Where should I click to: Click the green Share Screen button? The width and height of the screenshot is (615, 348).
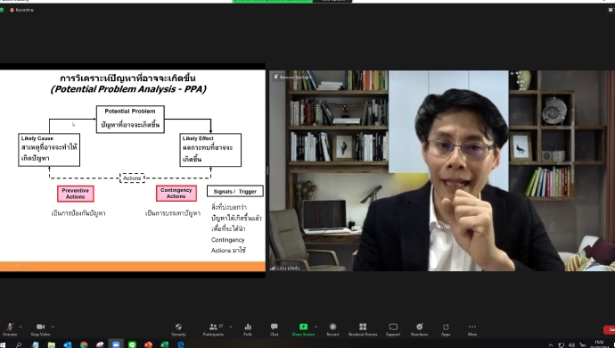[303, 329]
